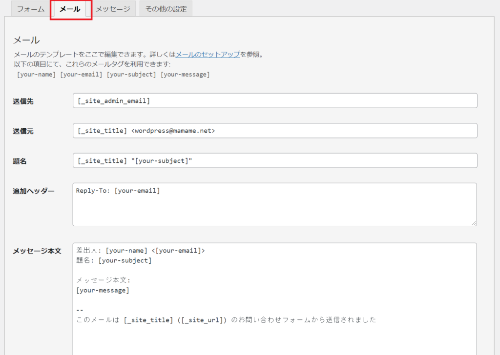Screen dimensions: 500x355
Task: Click the 題名 field label
Action: click(x=20, y=161)
